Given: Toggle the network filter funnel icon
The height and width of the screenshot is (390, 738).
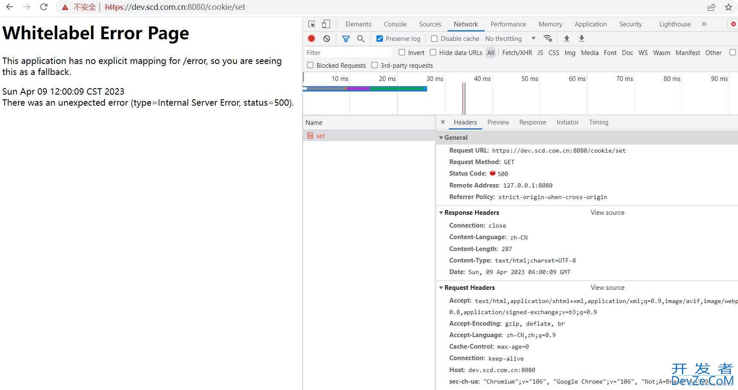Looking at the screenshot, I should pyautogui.click(x=346, y=39).
